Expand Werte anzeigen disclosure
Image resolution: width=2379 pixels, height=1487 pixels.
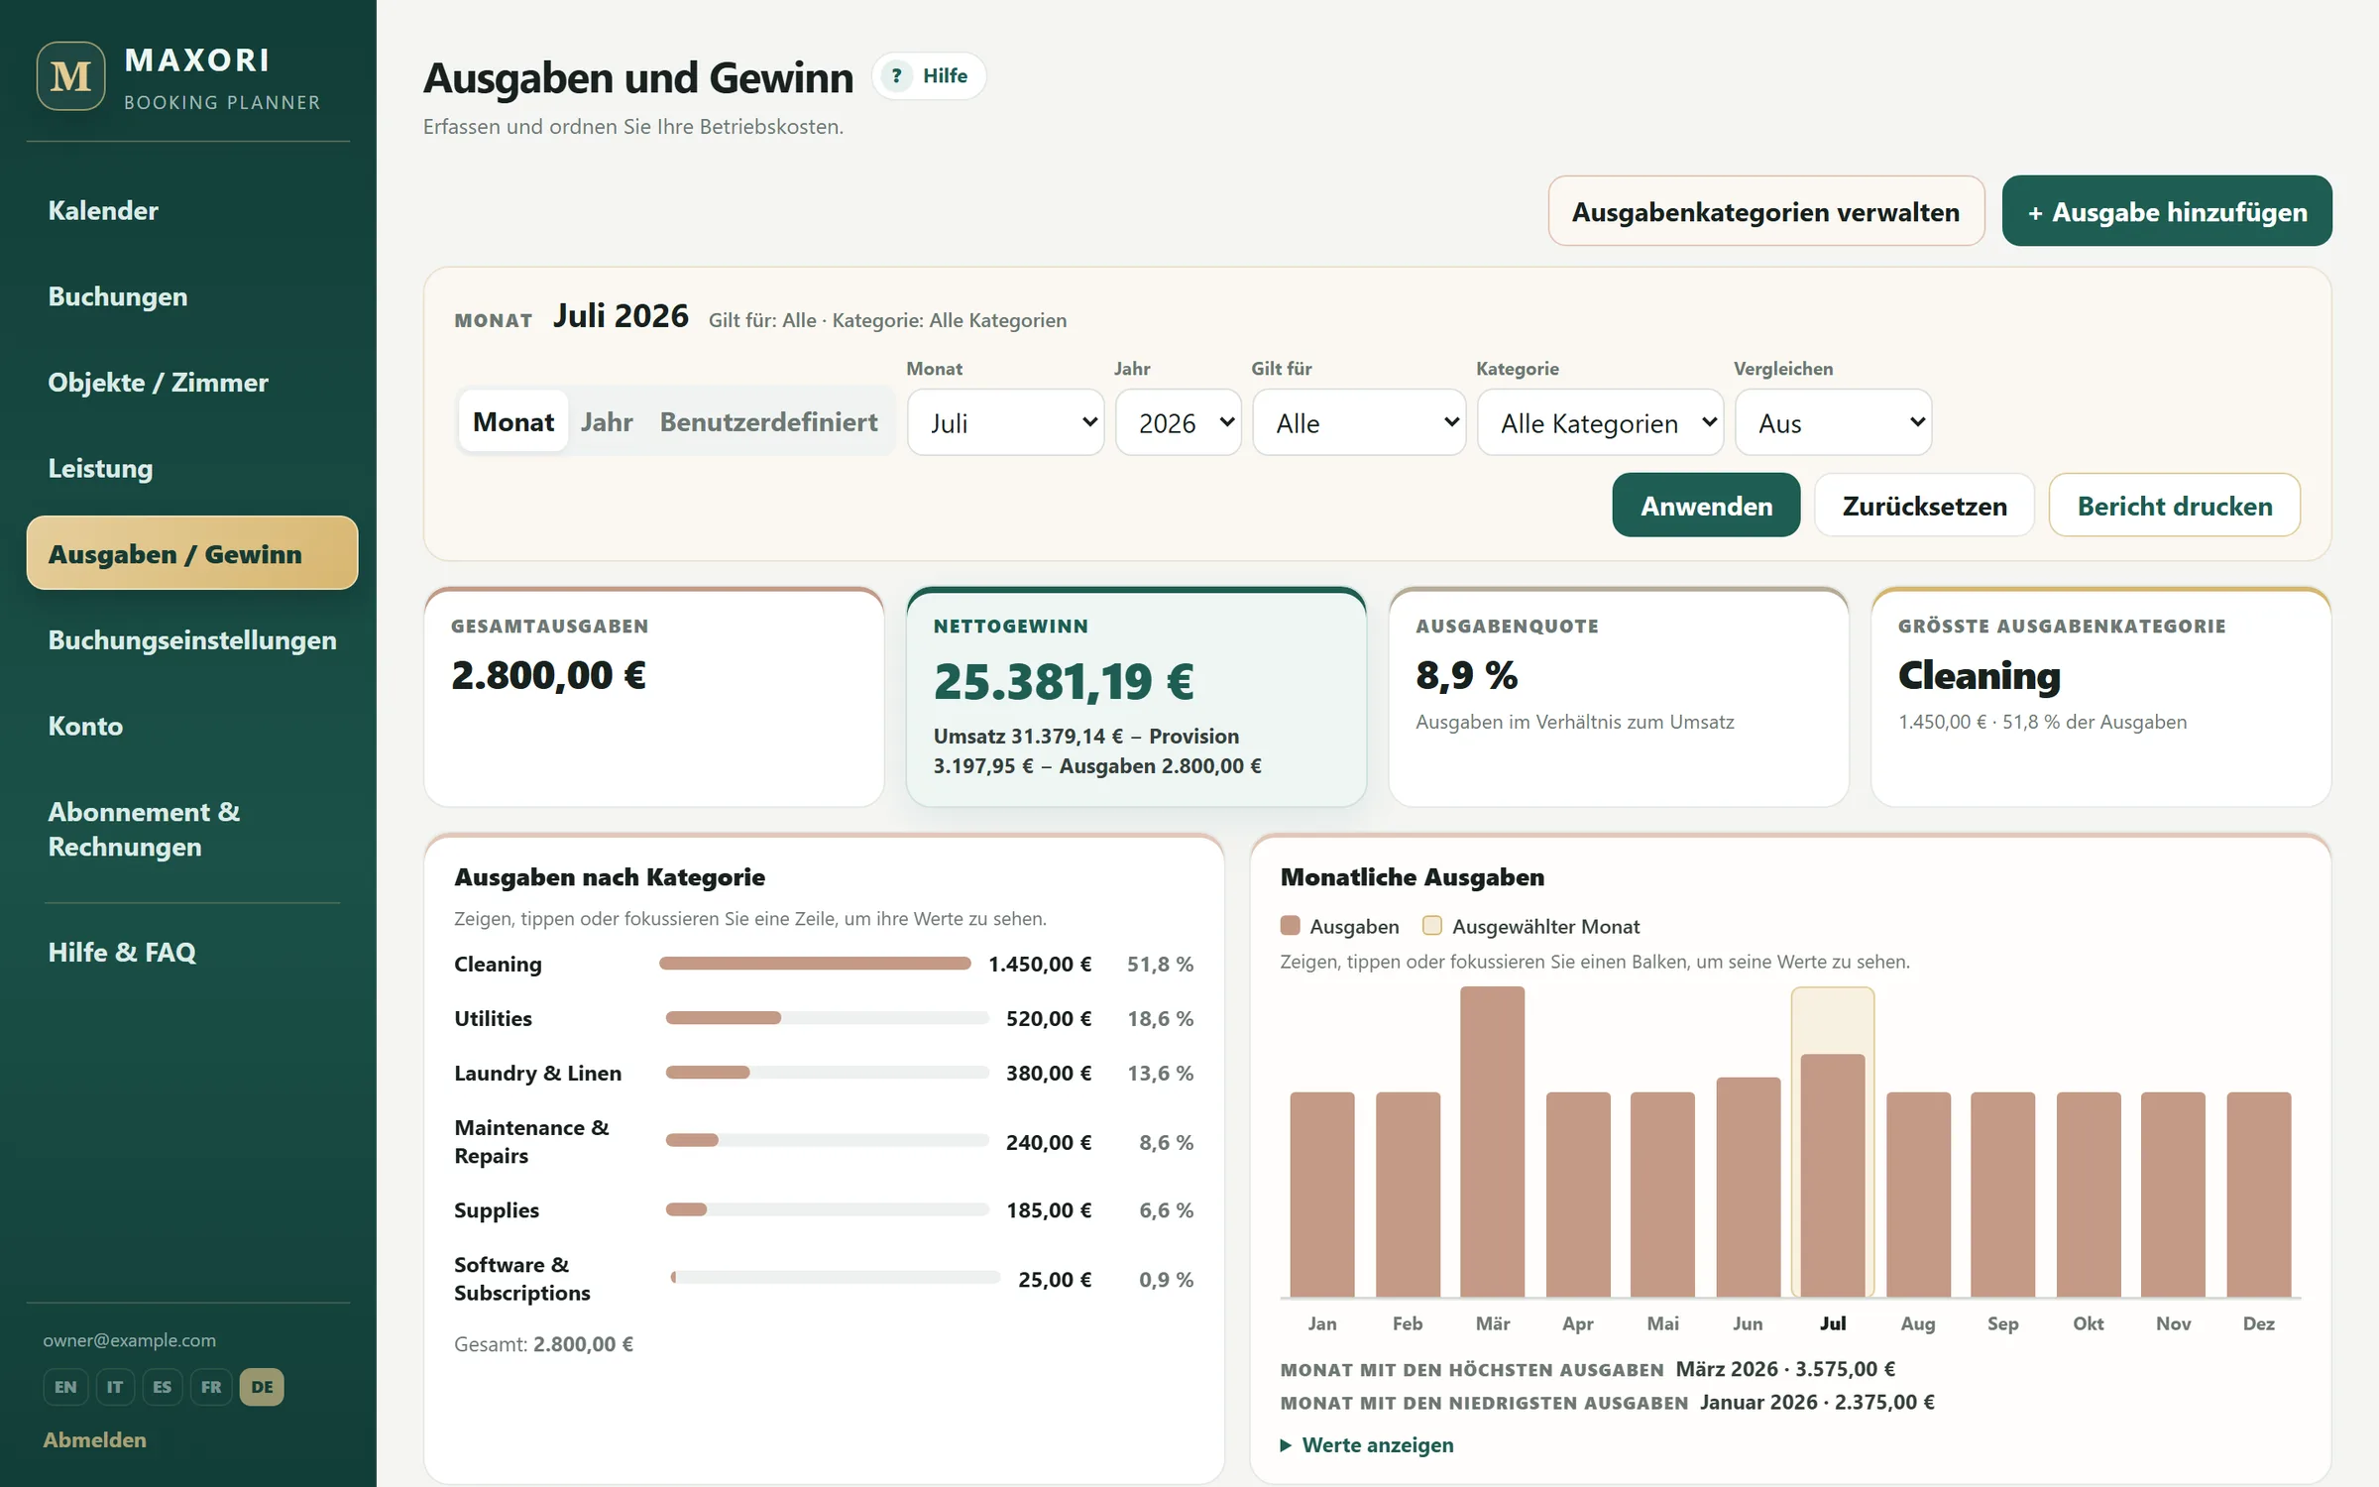[x=1367, y=1445]
